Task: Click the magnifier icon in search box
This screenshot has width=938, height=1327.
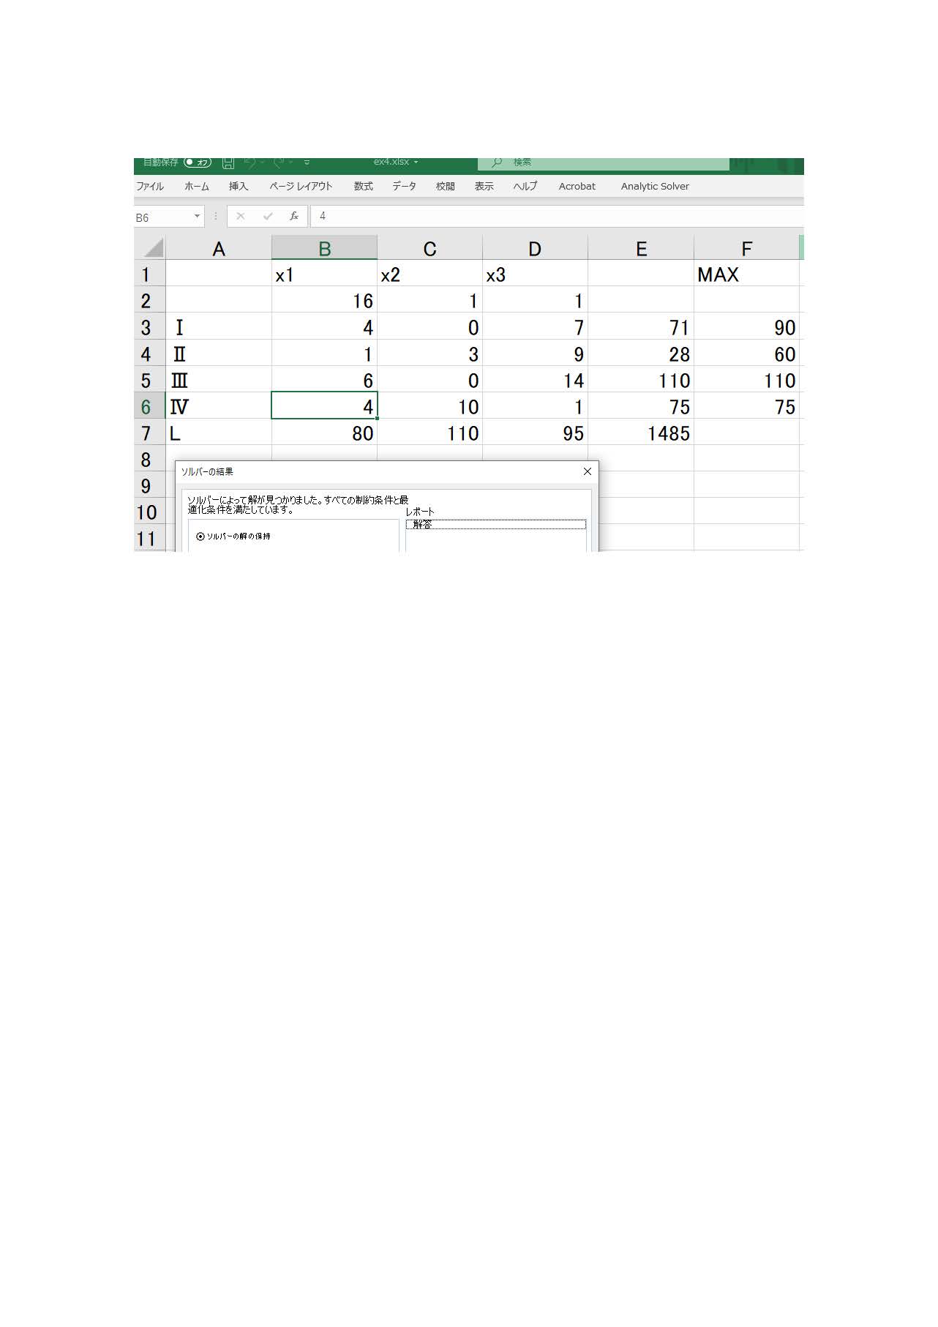Action: (x=497, y=162)
